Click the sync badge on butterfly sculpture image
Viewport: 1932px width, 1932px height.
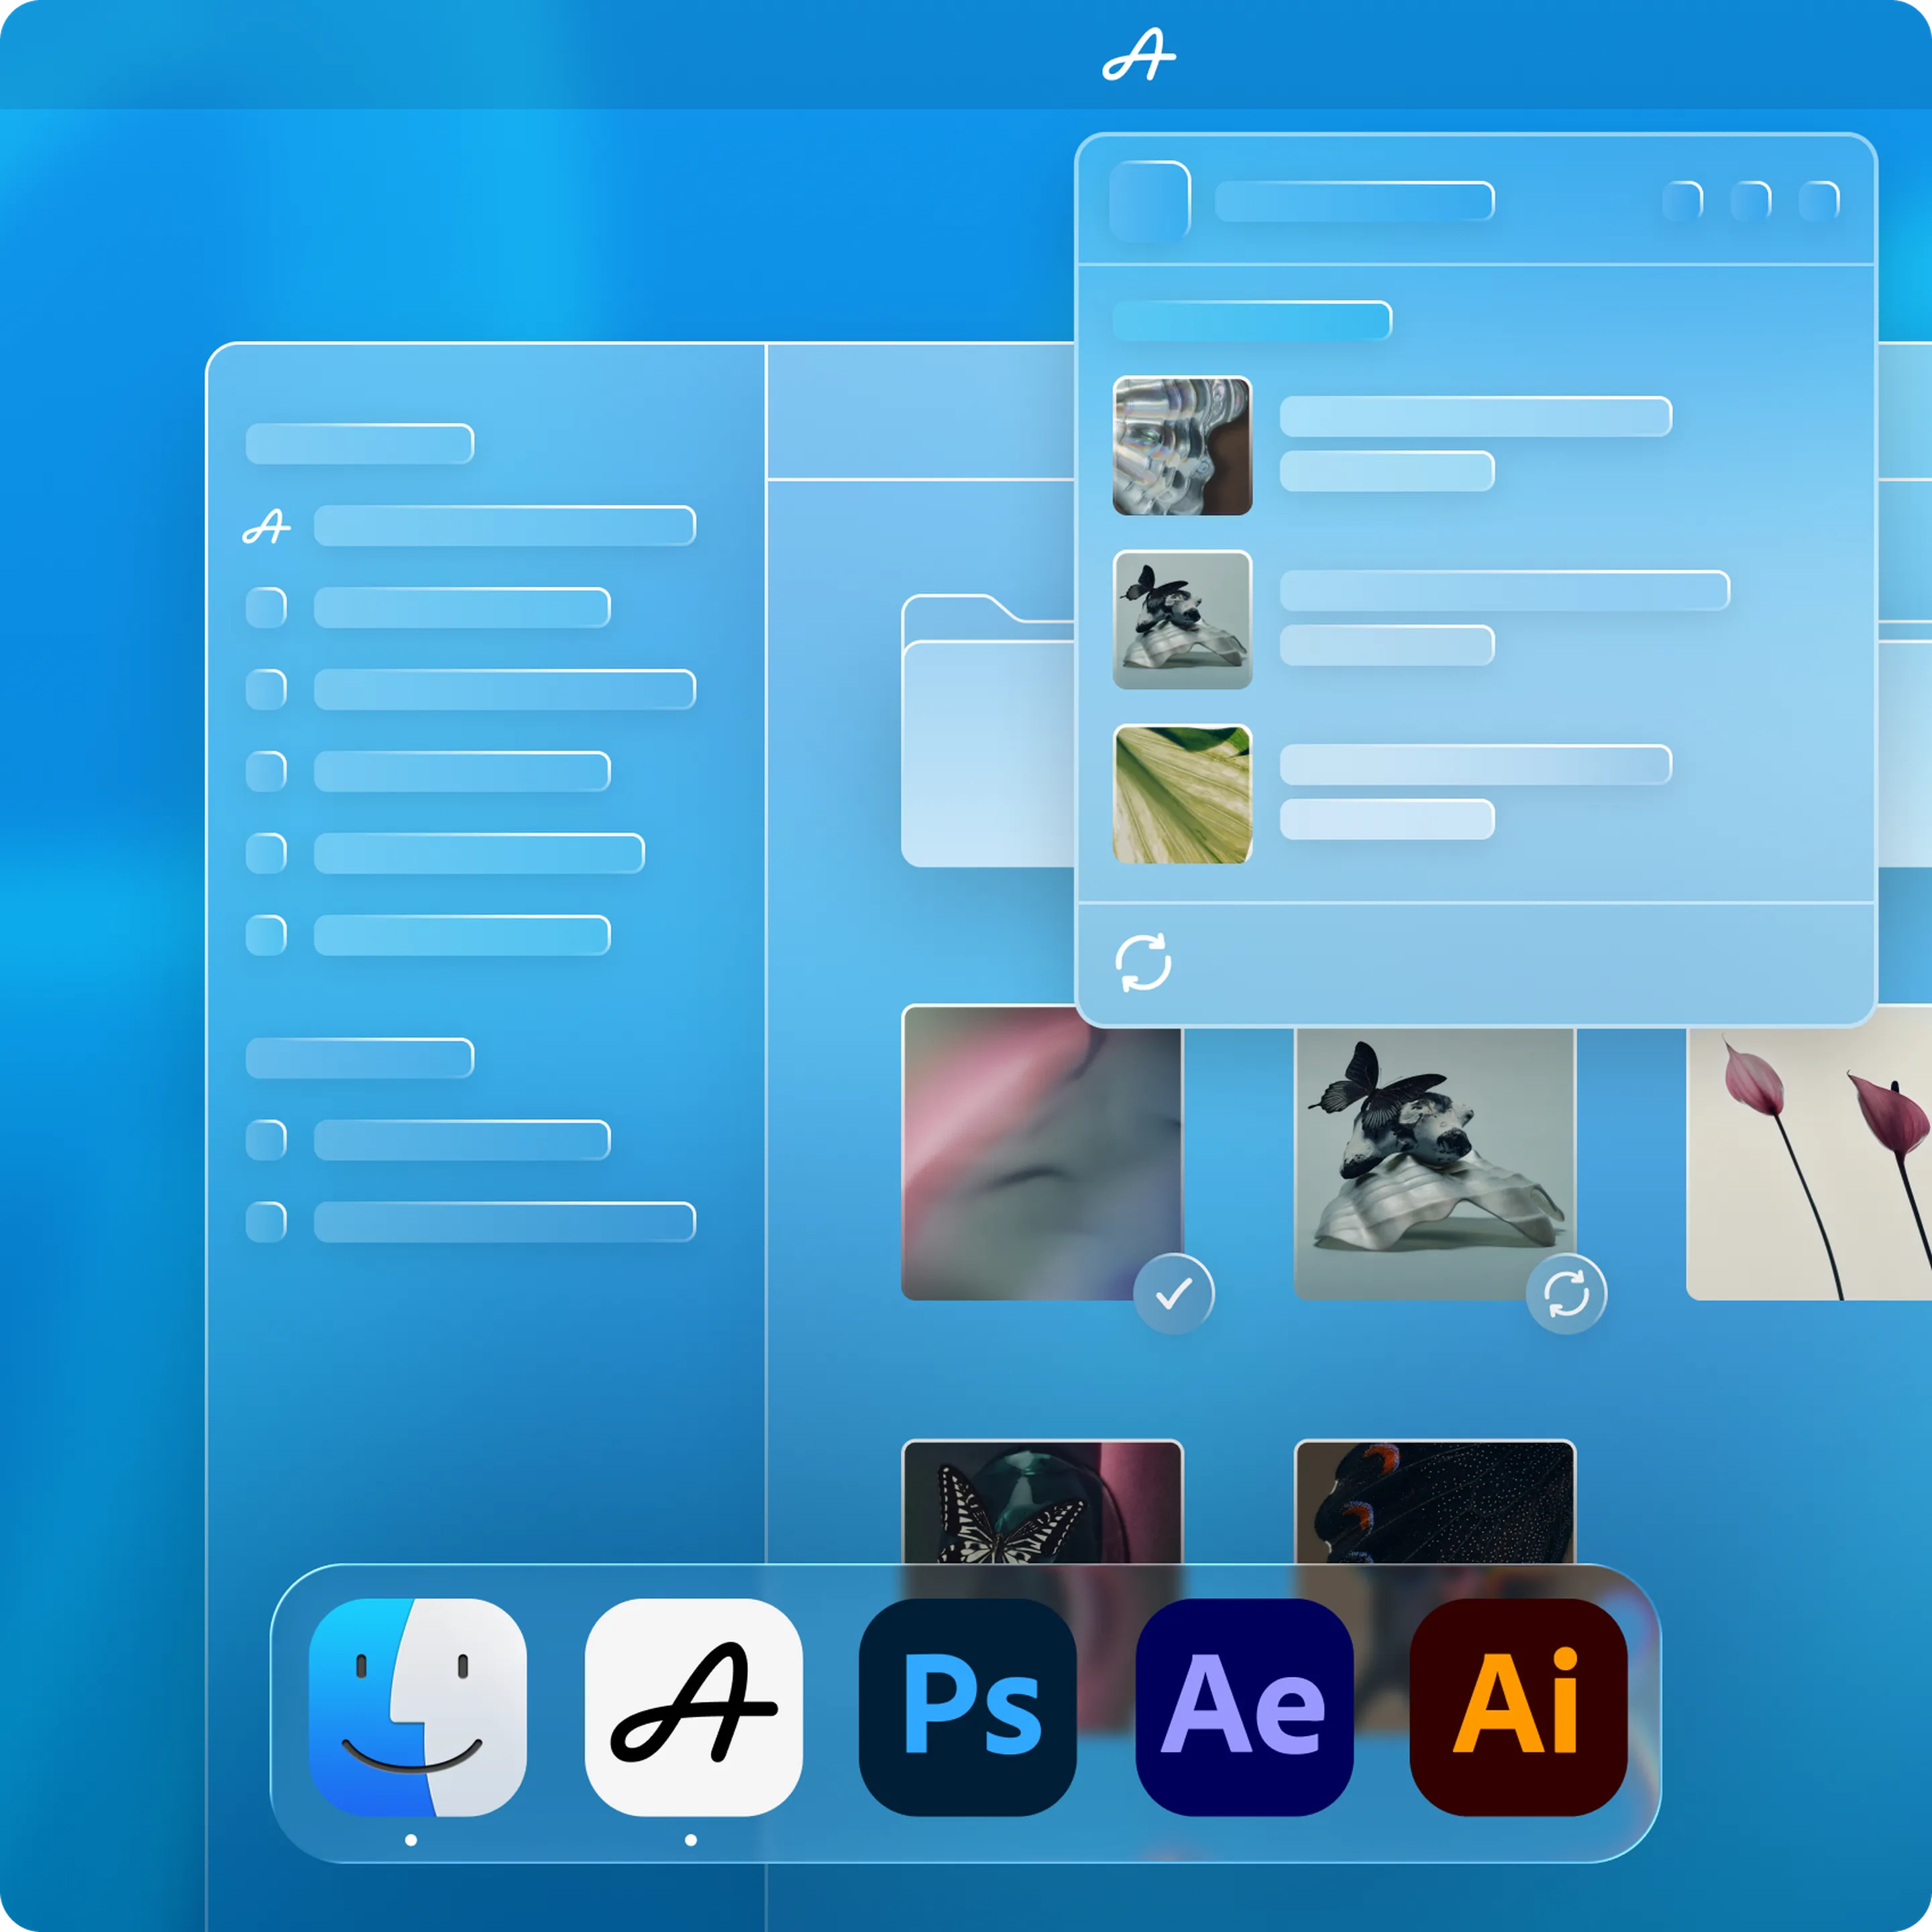click(x=1566, y=1293)
